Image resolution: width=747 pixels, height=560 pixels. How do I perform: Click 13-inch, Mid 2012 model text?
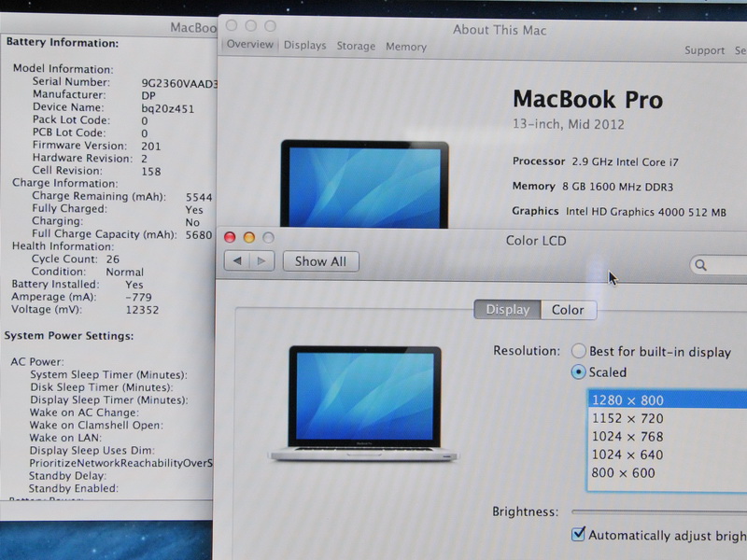[x=569, y=124]
